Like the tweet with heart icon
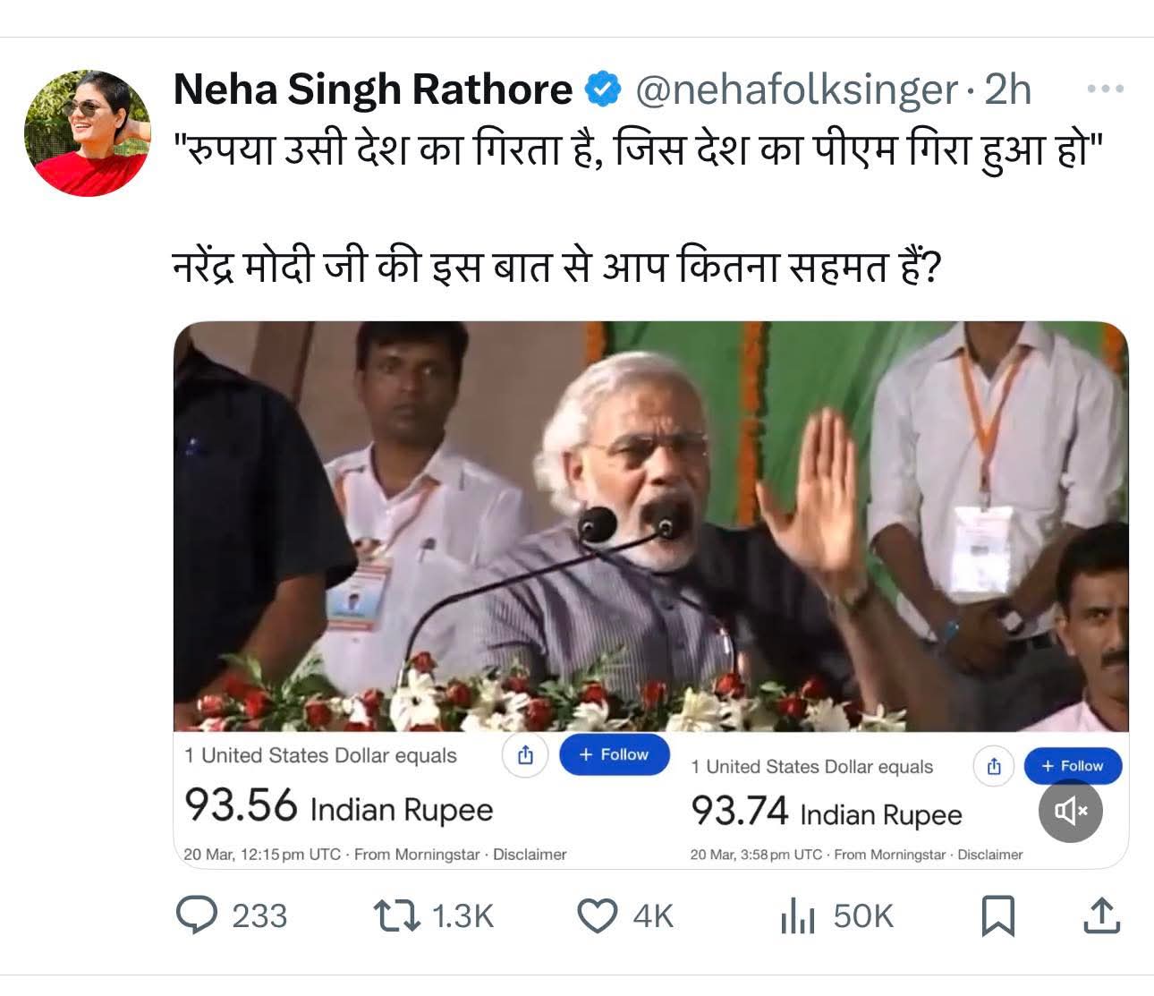The height and width of the screenshot is (996, 1154). tap(597, 915)
